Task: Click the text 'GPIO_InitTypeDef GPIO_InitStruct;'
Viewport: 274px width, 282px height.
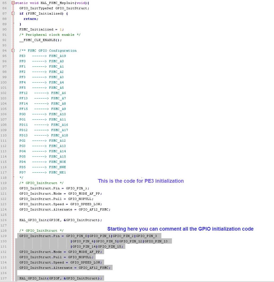Action: [x=54, y=8]
